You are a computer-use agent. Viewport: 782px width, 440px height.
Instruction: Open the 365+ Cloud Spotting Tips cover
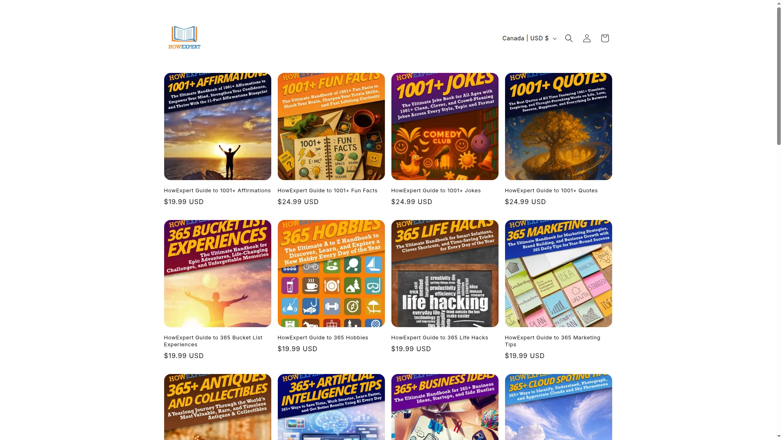click(x=558, y=407)
